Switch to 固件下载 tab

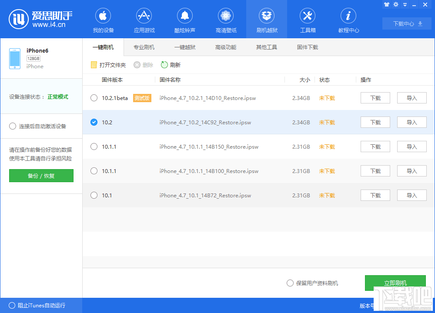[308, 47]
